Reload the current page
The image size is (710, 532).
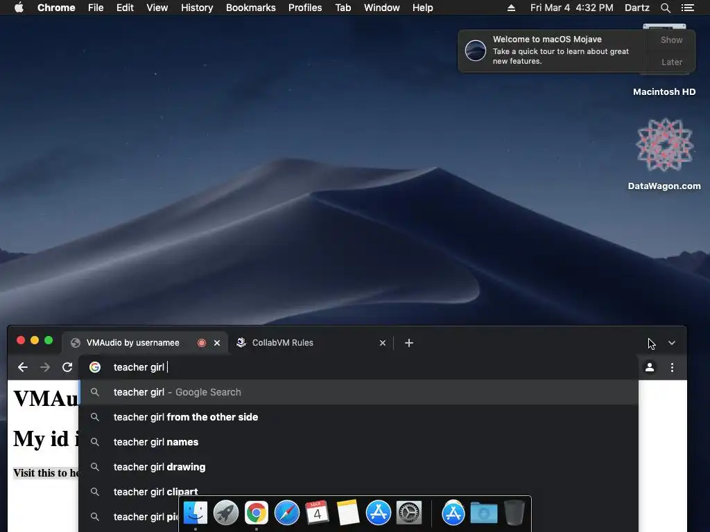click(x=67, y=367)
